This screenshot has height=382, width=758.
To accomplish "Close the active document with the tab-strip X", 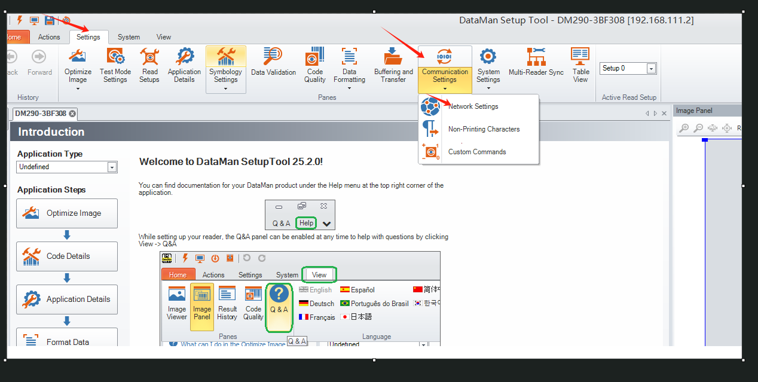I will tap(664, 114).
